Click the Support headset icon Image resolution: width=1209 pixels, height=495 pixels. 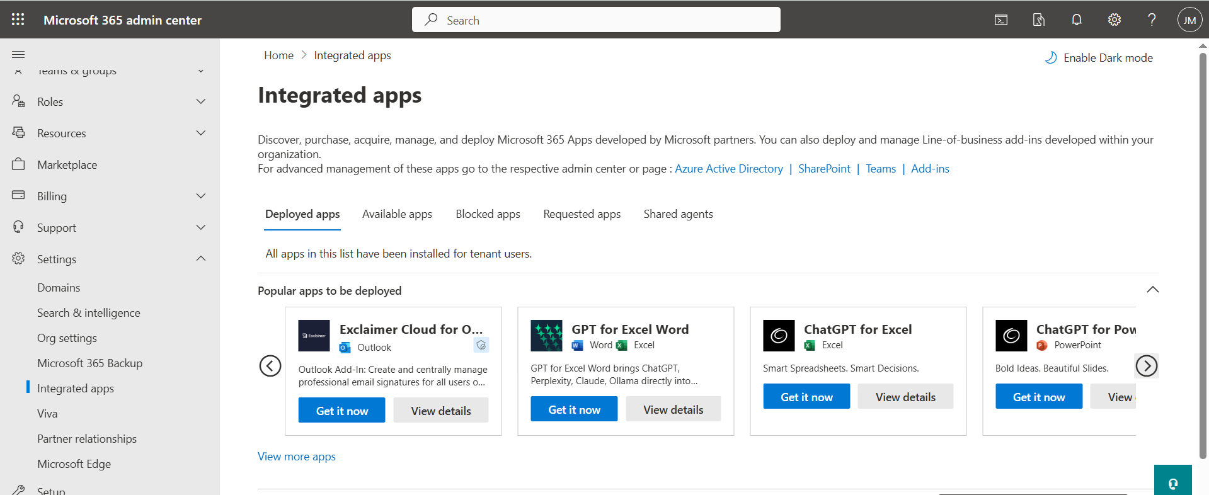(x=18, y=227)
